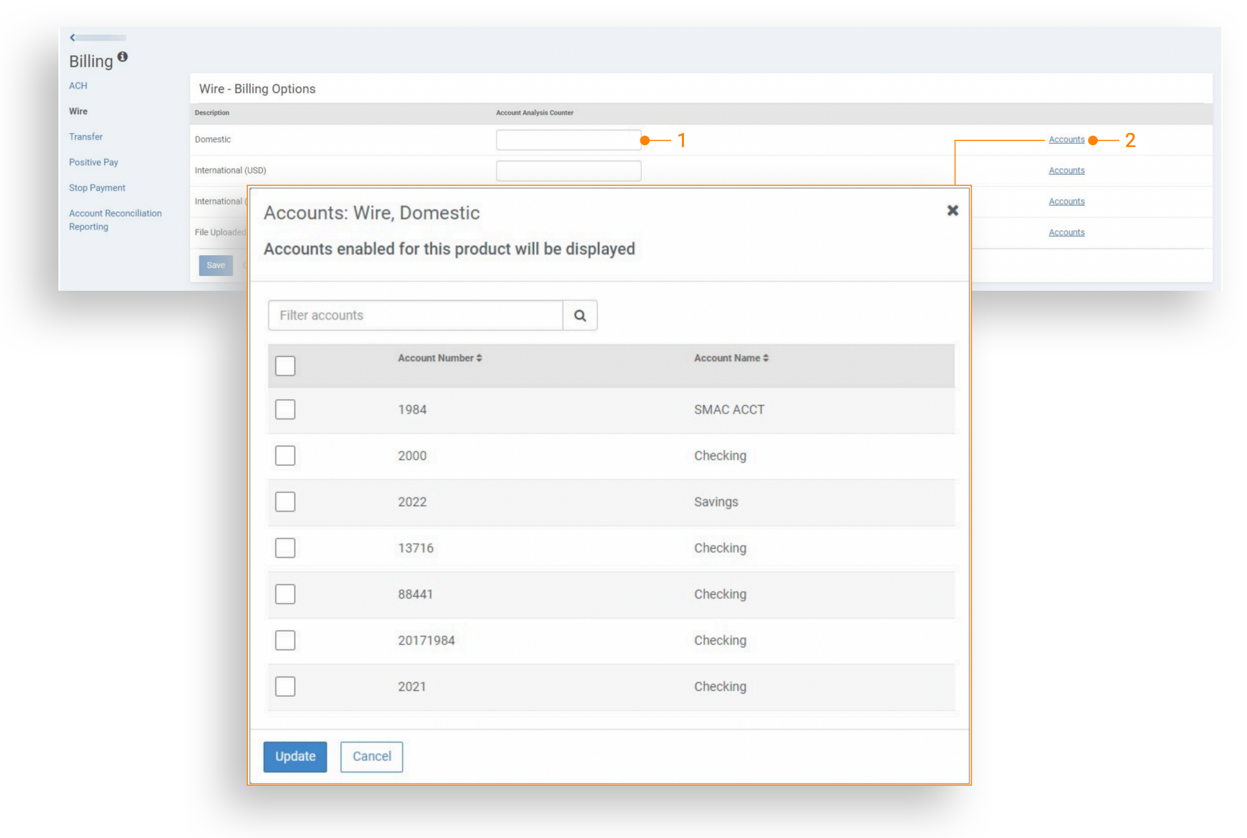Sort by Account Name column
Image resolution: width=1247 pixels, height=838 pixels.
tap(731, 359)
